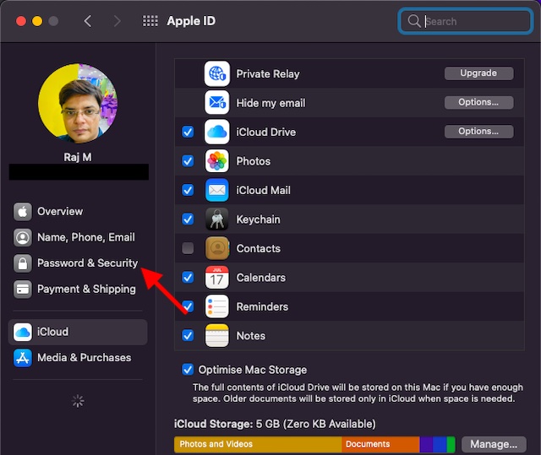
Task: Click the Raj M profile photo
Action: tap(78, 103)
